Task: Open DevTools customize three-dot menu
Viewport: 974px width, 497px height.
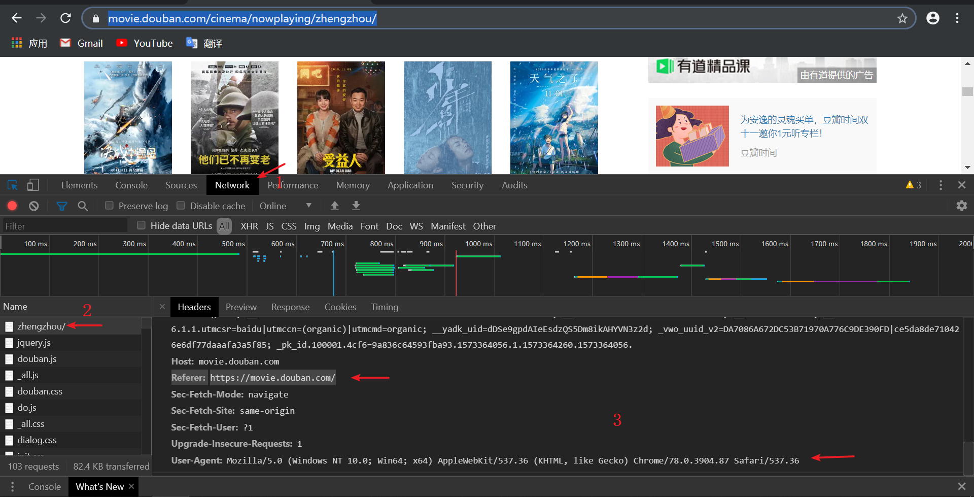Action: [941, 185]
